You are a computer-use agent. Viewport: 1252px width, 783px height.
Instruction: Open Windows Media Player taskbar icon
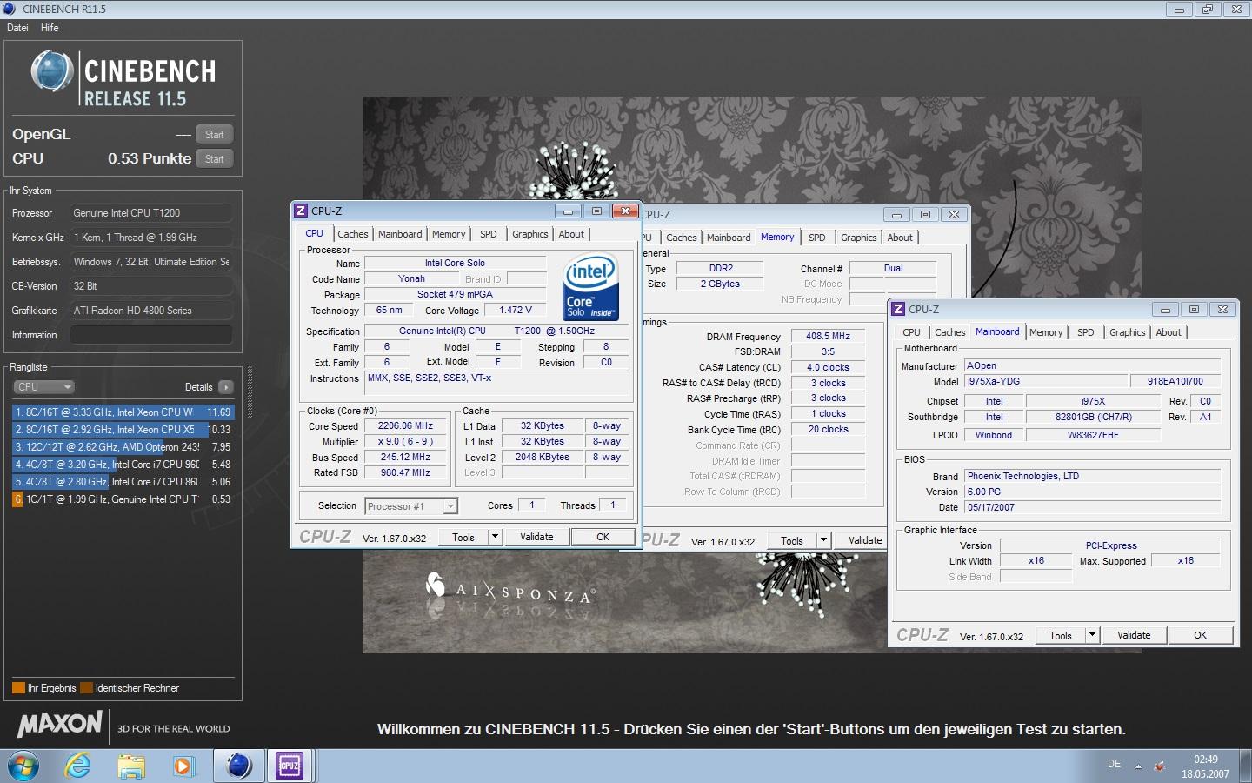pos(183,766)
